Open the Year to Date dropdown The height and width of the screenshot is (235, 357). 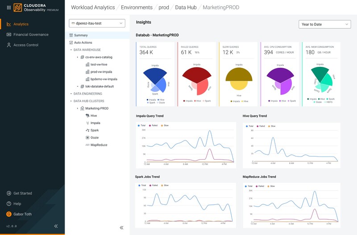324,24
